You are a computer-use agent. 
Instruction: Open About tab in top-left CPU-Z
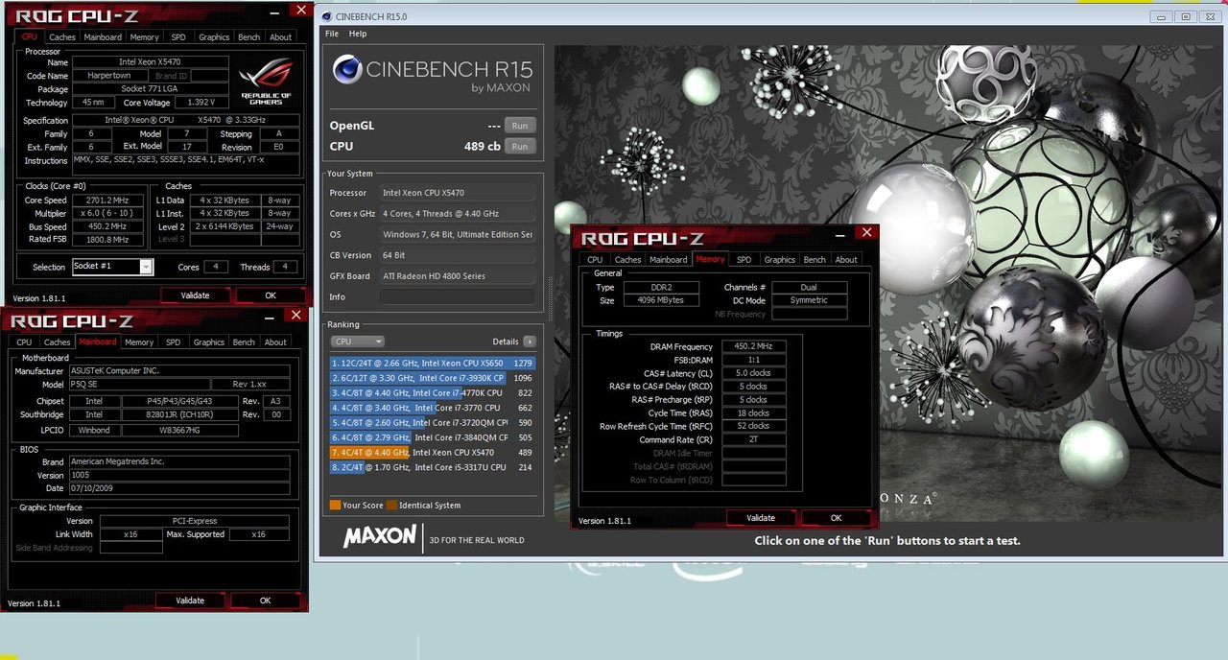click(x=280, y=37)
